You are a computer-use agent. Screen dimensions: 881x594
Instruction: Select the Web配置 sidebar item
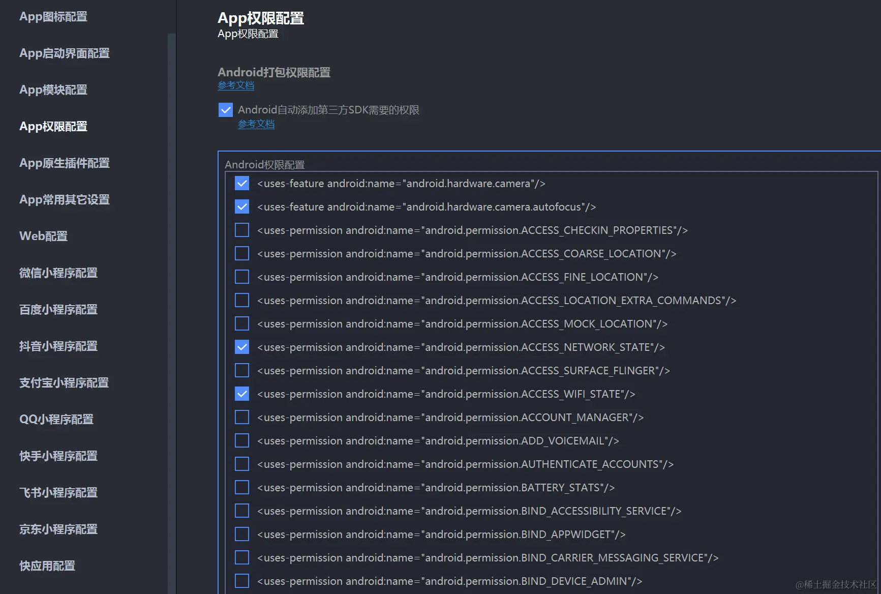coord(43,236)
